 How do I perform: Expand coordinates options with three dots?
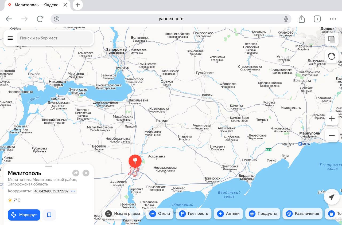point(73,191)
